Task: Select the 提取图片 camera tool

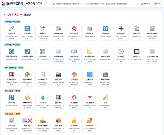Action: [58, 79]
